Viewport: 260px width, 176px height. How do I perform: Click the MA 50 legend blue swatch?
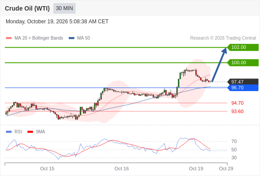coord(71,38)
